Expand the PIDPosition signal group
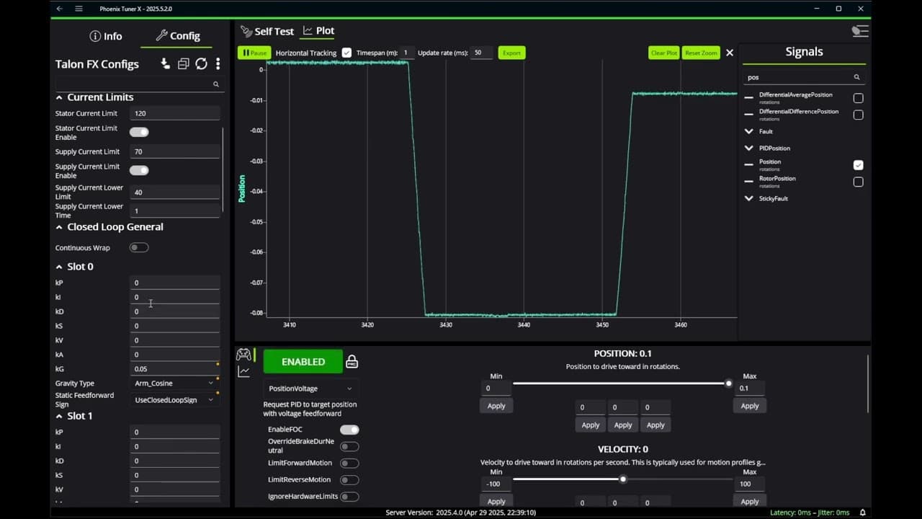Screen dimensions: 922x519 pyautogui.click(x=749, y=148)
